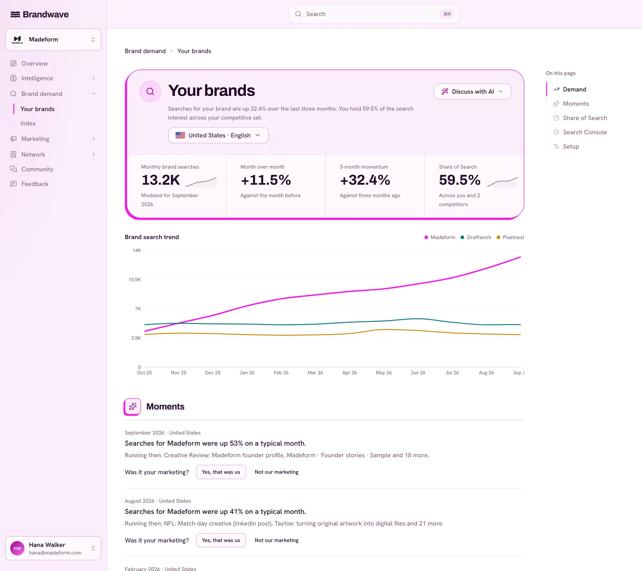
Task: Click Yes, that was us for August 2026
Action: pos(221,540)
